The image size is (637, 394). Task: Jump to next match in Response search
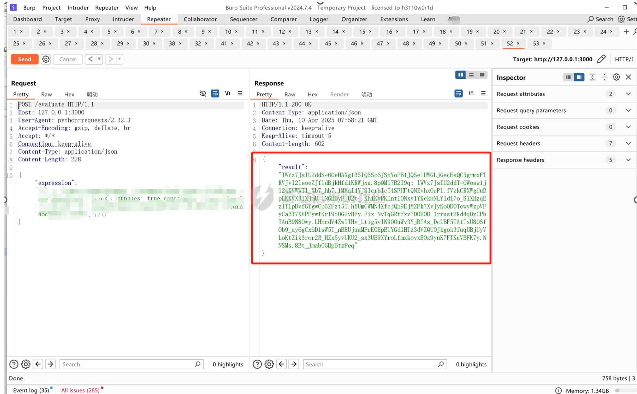click(x=294, y=364)
